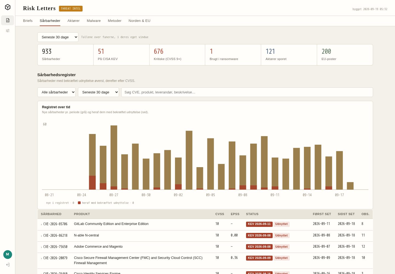Open the sliders settings sidebar icon
The width and height of the screenshot is (395, 274).
[8, 31]
